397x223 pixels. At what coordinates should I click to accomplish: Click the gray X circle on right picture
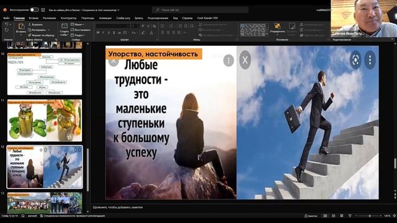click(245, 60)
